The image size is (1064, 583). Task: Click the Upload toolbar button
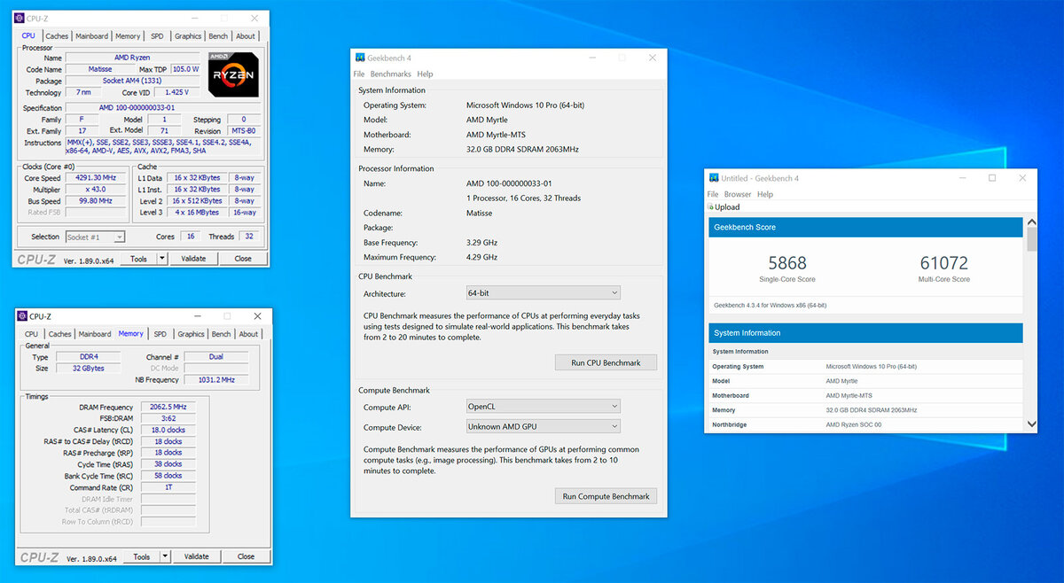pos(724,207)
